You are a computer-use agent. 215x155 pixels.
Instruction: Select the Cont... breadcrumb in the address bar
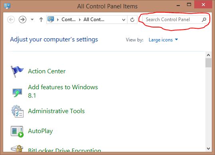(68, 20)
